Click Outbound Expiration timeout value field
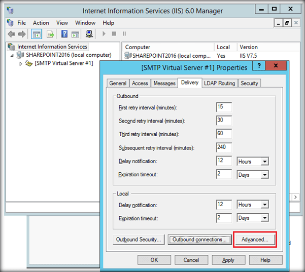The height and width of the screenshot is (272, 305). tap(224, 174)
